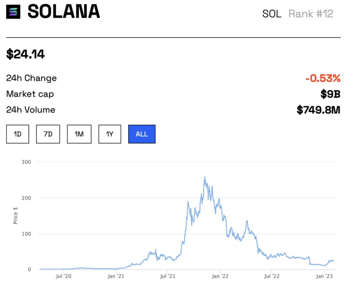Click the $9B market cap value
347x287 pixels.
330,94
